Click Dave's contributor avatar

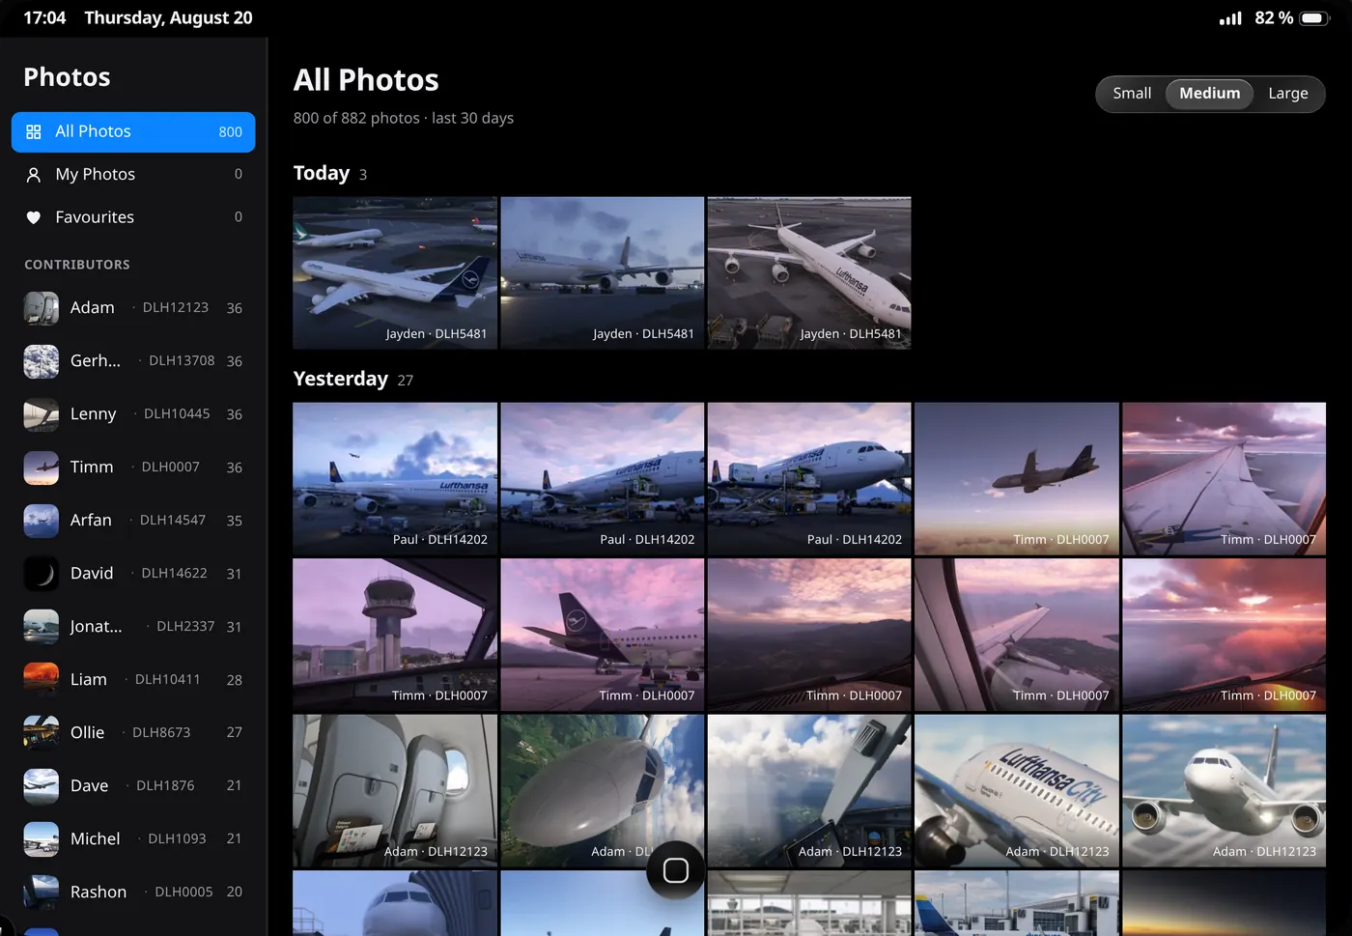[x=42, y=786]
